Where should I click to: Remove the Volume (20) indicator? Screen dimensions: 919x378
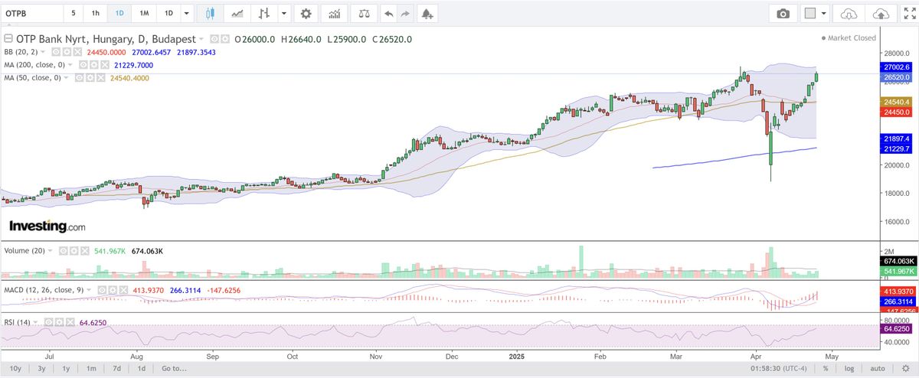coord(84,251)
